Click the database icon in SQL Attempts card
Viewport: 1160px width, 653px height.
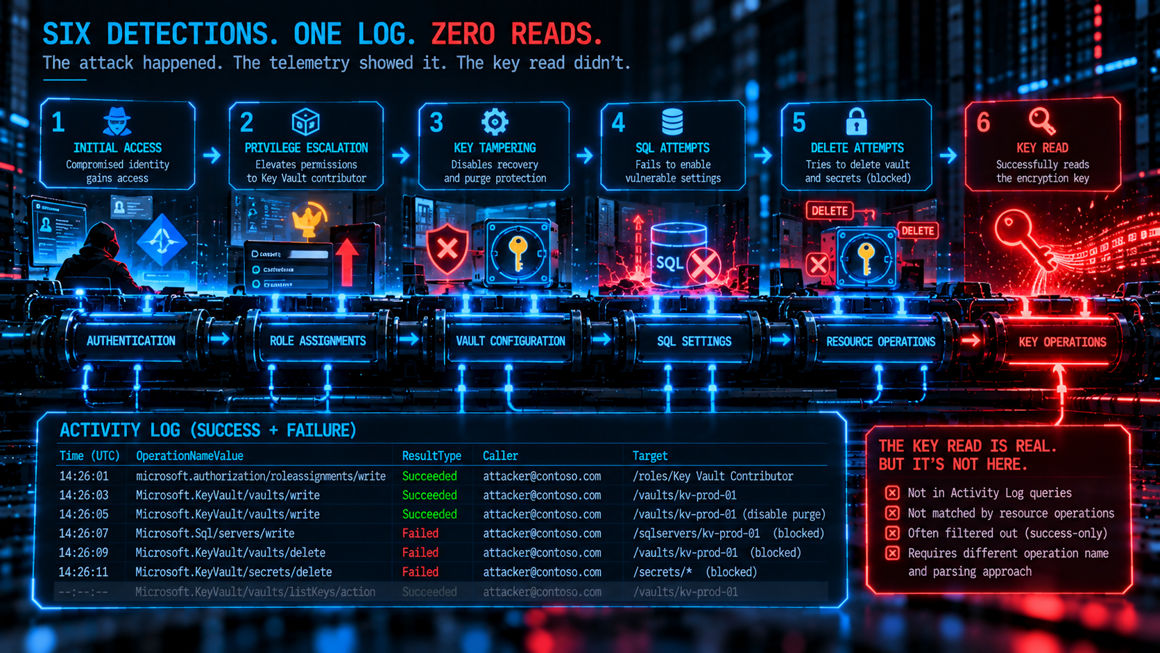coord(672,122)
